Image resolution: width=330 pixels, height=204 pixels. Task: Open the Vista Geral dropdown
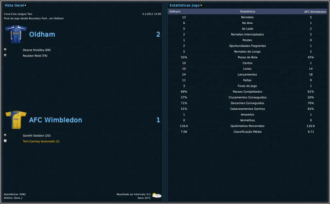[x=15, y=5]
